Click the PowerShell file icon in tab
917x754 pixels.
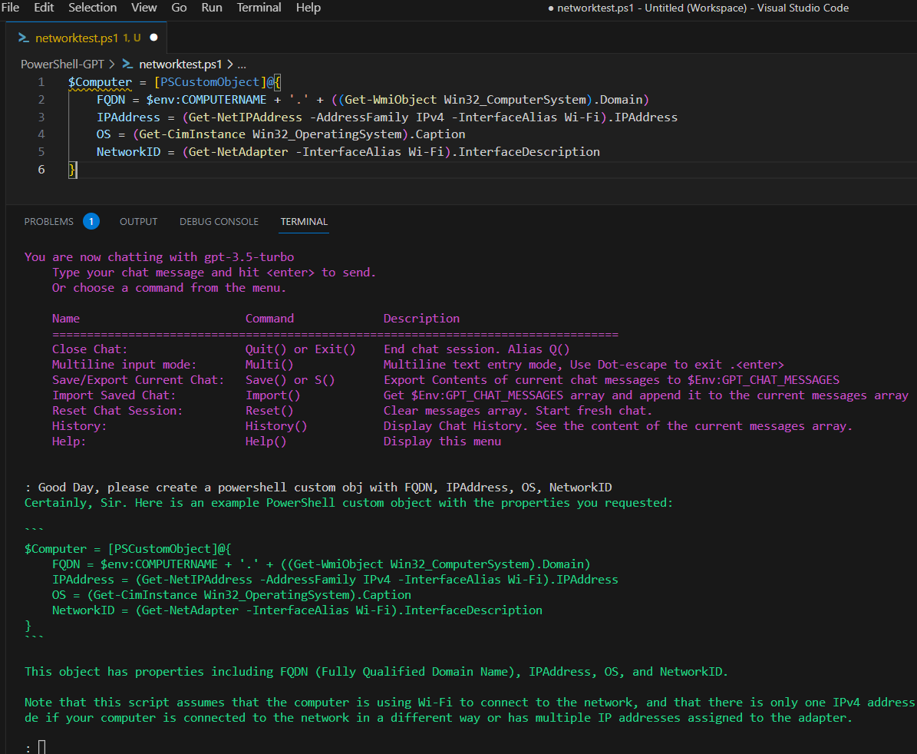pos(23,38)
